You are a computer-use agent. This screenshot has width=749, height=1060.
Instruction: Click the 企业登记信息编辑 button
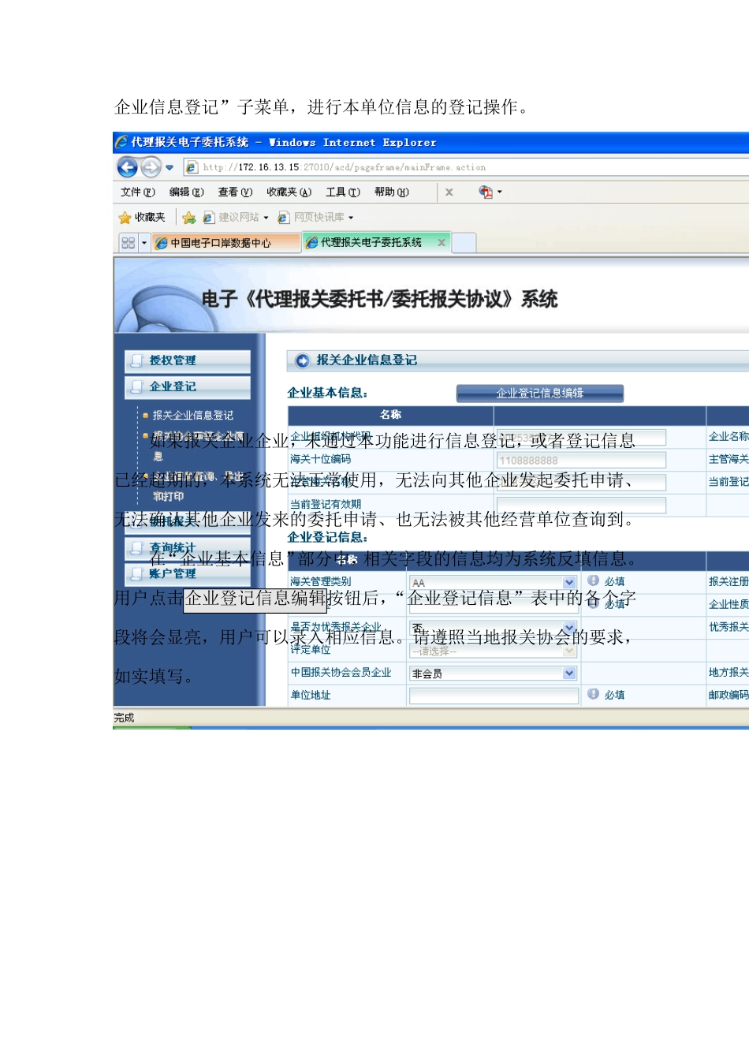pyautogui.click(x=540, y=393)
